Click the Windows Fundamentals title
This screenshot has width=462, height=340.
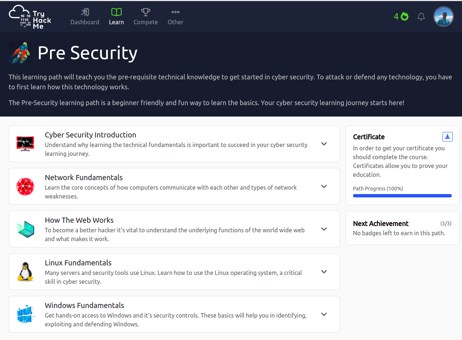coord(84,305)
